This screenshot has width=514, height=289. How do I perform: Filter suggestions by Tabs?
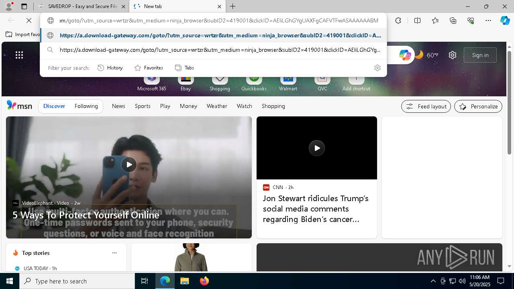coord(184,68)
